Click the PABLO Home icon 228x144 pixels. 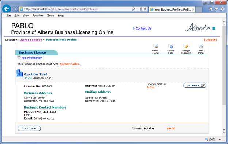tap(156, 49)
